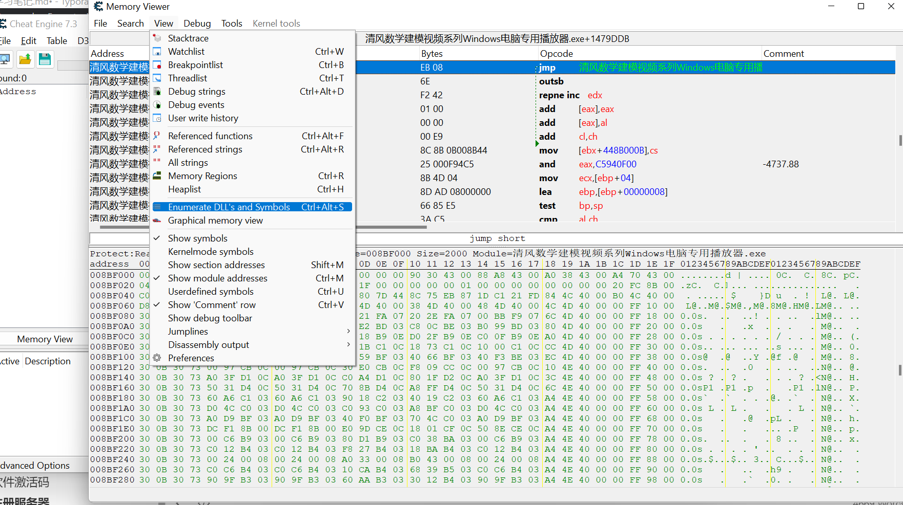Click the Debug strings icon
Image resolution: width=903 pixels, height=505 pixels.
[x=157, y=91]
